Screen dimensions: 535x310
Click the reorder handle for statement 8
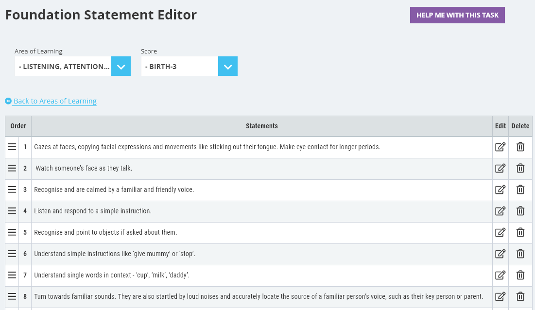pyautogui.click(x=12, y=296)
